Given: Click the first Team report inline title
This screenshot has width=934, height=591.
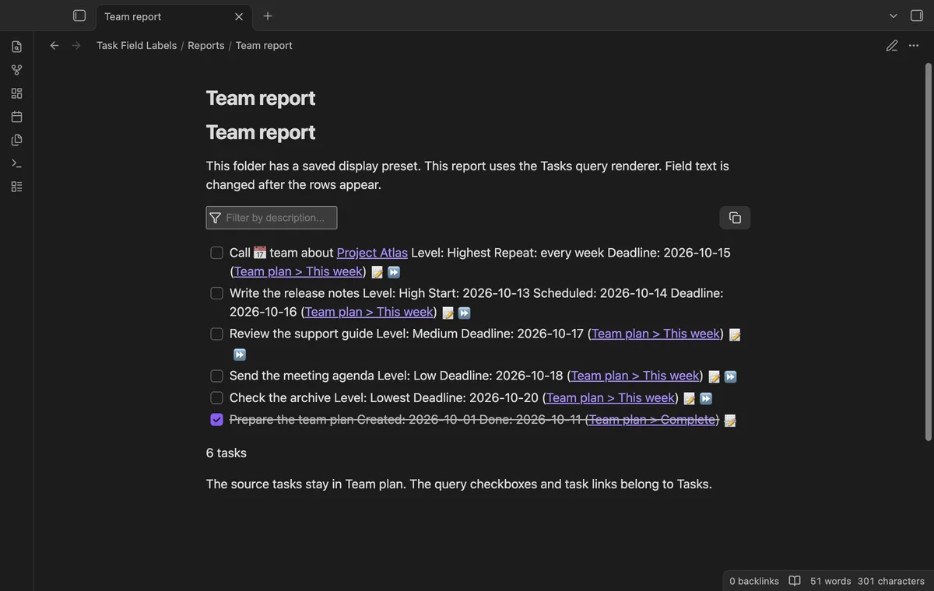Looking at the screenshot, I should click(261, 98).
